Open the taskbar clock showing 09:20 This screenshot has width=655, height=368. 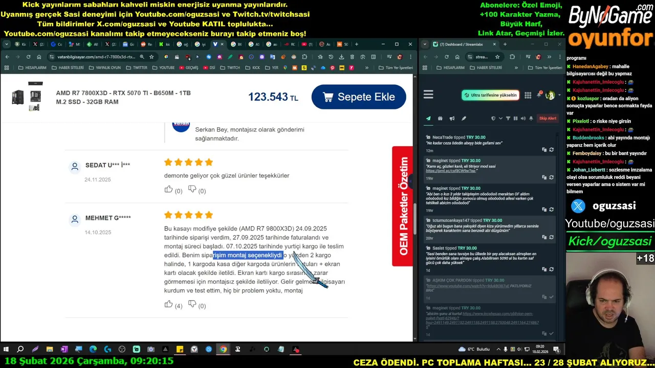coord(541,349)
